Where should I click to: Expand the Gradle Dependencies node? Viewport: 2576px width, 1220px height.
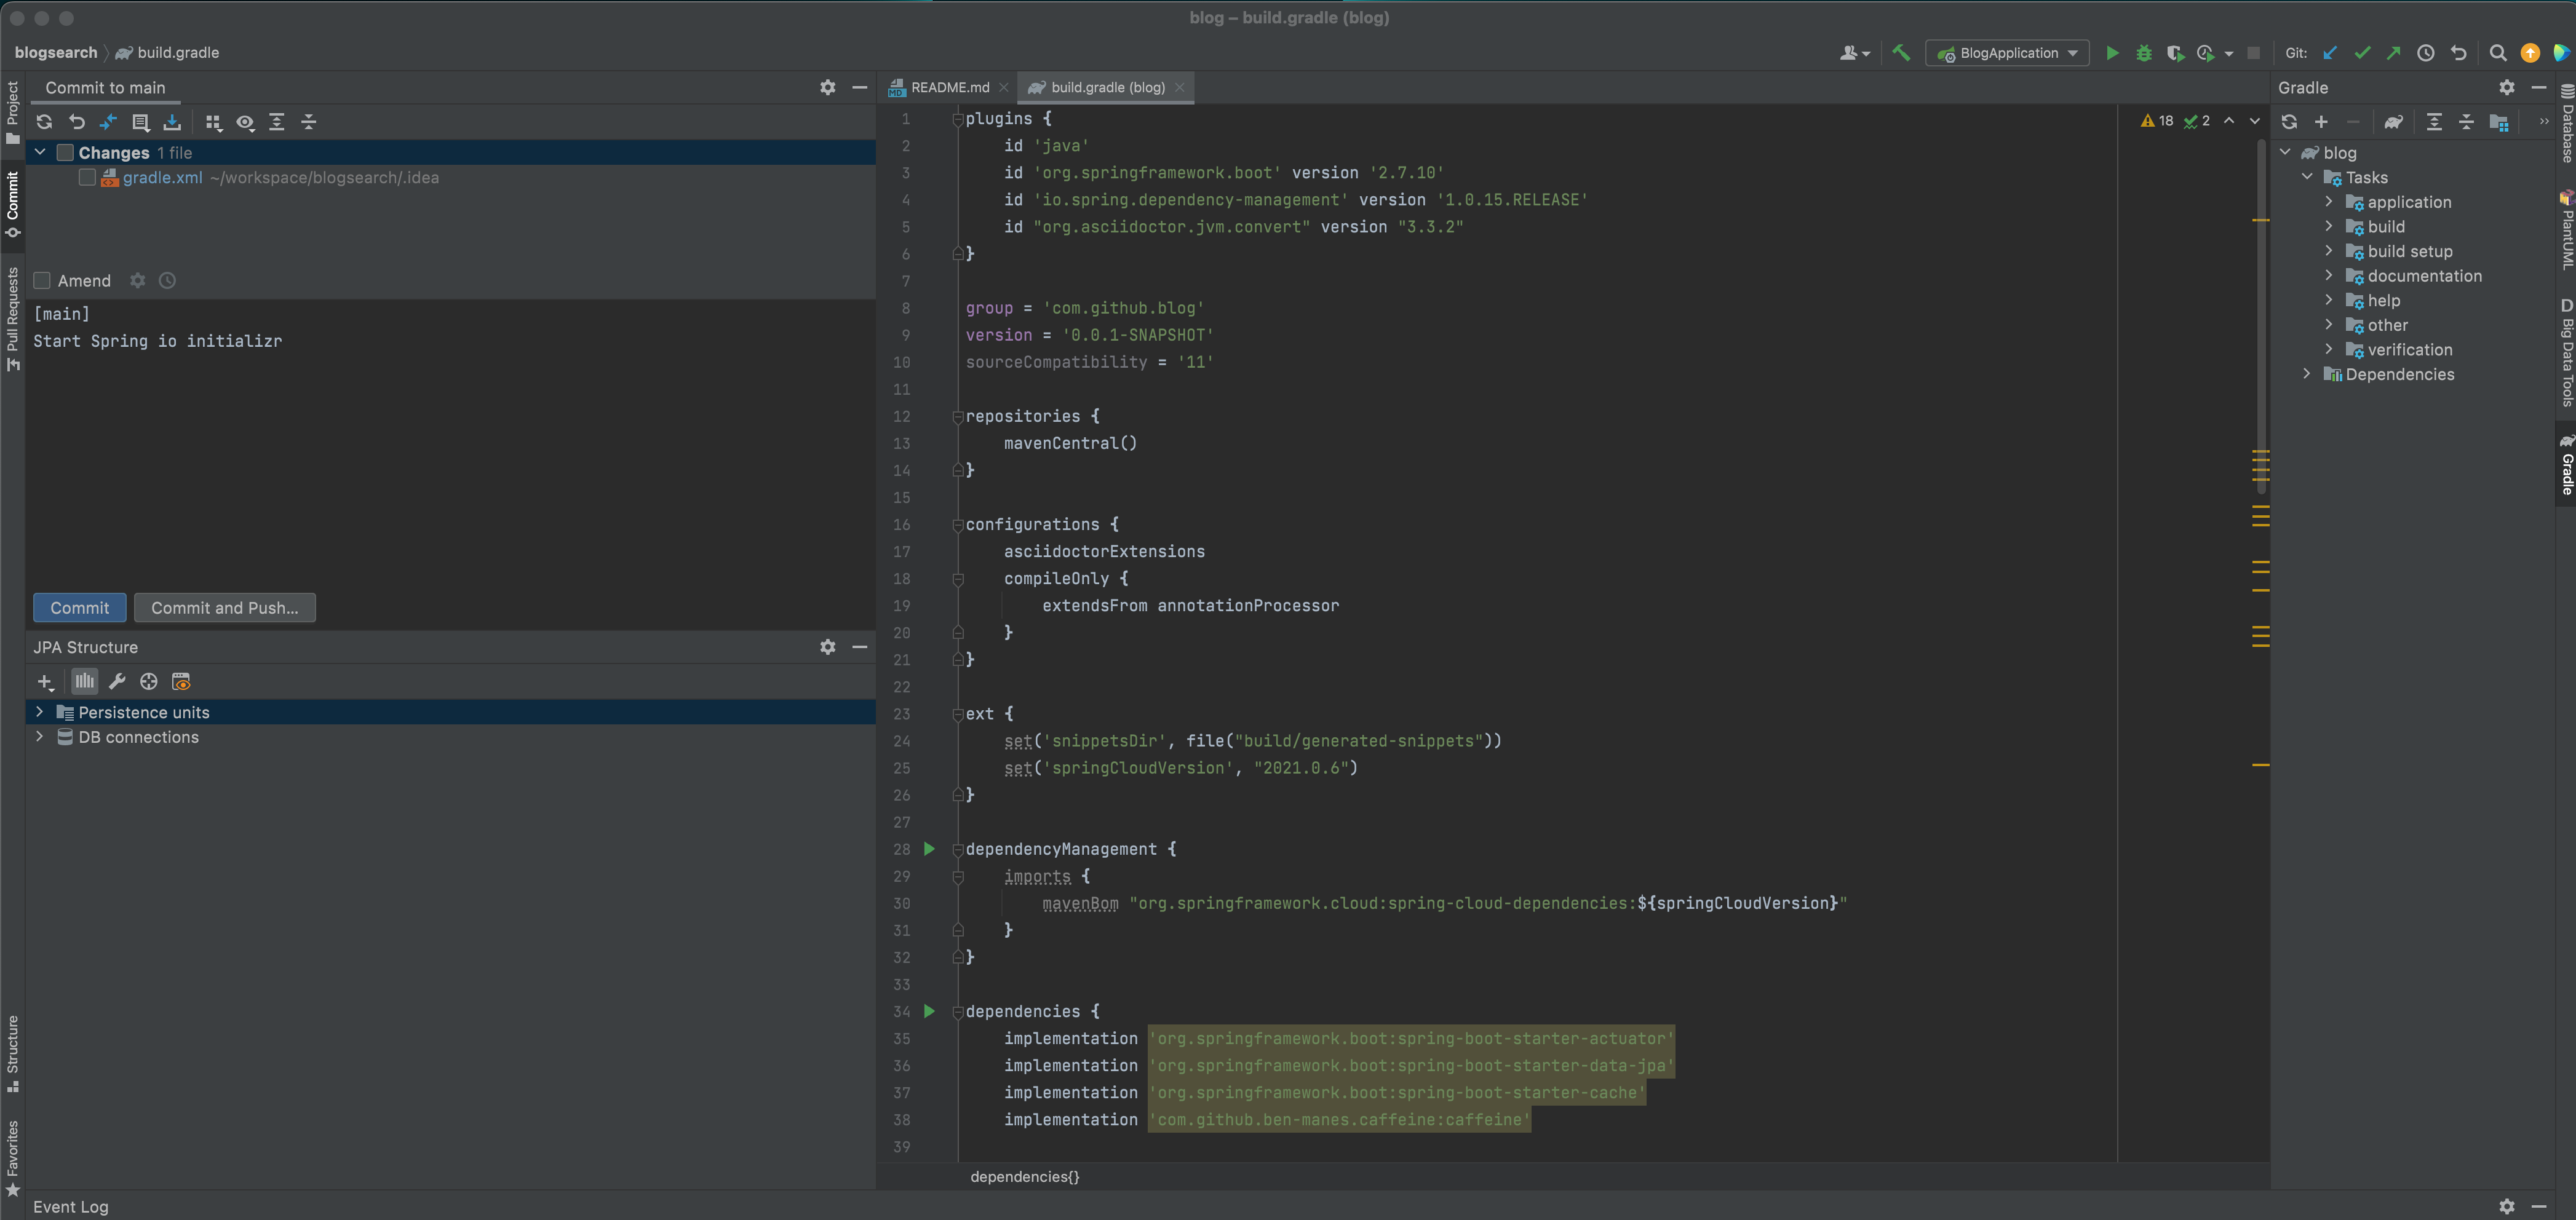tap(2307, 374)
